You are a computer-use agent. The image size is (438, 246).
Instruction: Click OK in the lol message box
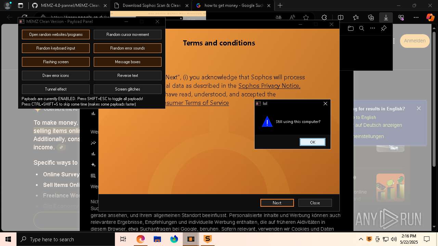312,142
